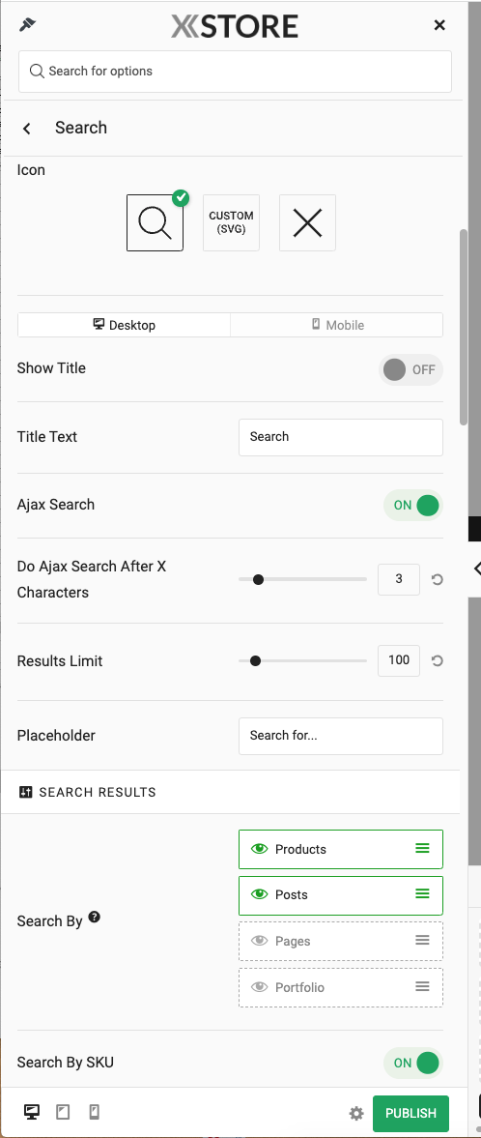The height and width of the screenshot is (1138, 481).
Task: Select the X cross icon option
Action: pos(307,222)
